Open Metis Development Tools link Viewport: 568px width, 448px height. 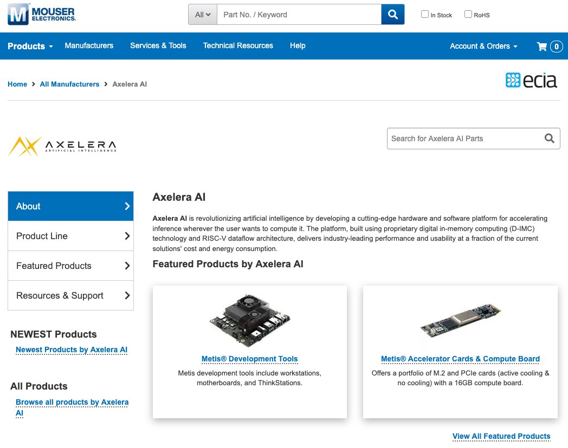250,359
